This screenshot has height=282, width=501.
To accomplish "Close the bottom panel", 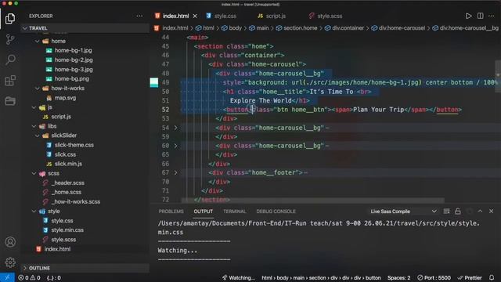I will (491, 211).
